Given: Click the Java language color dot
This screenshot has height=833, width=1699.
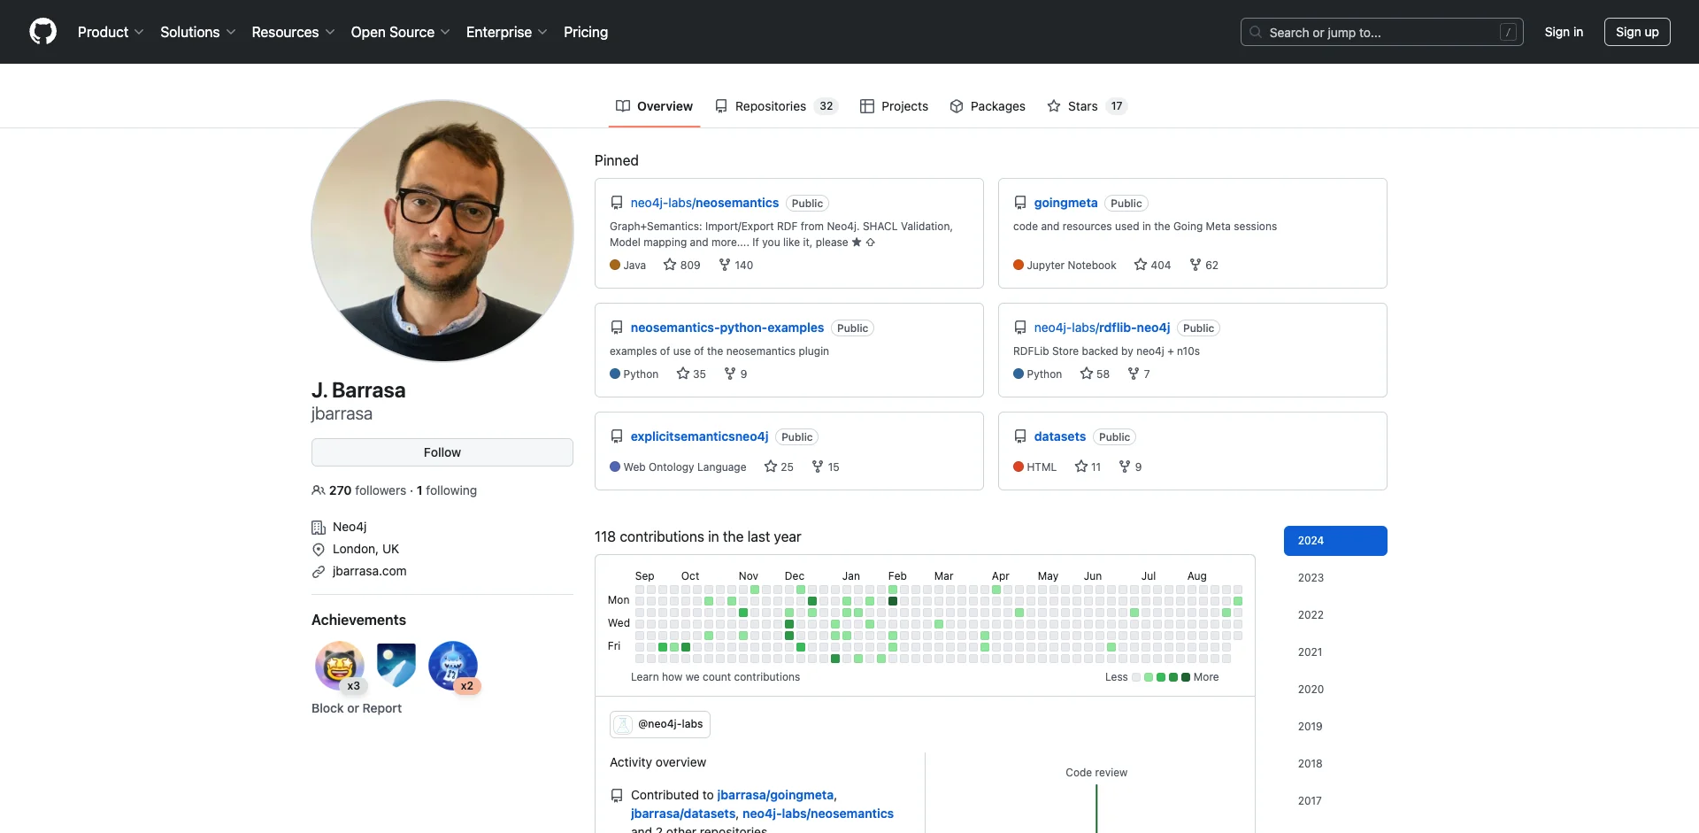Looking at the screenshot, I should pos(615,265).
